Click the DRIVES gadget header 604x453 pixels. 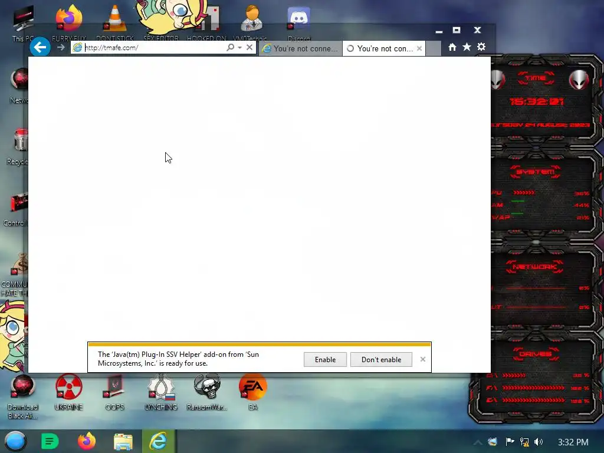(x=536, y=354)
